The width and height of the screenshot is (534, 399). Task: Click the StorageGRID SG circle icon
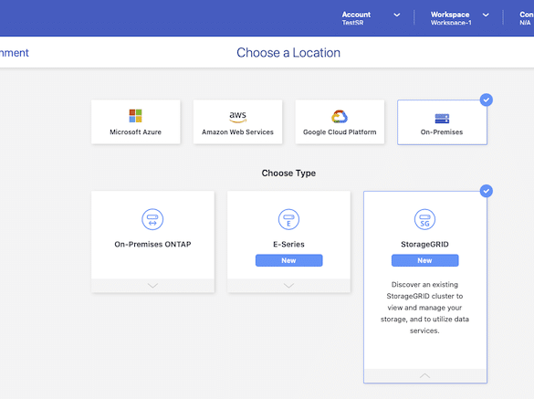pos(424,219)
